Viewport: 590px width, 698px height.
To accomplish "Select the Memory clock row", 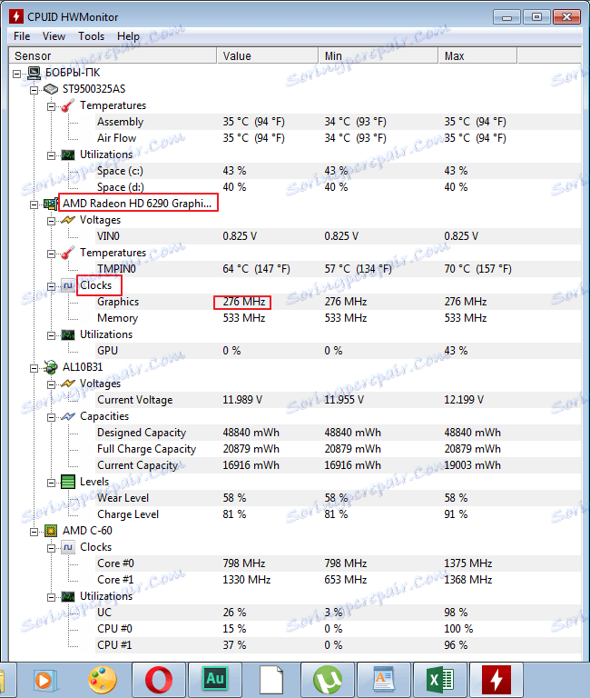I will (x=338, y=318).
